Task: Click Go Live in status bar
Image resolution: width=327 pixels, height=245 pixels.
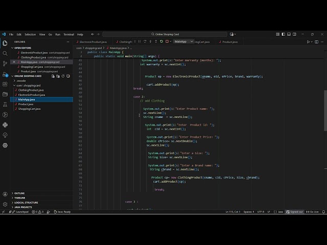Action: pyautogui.click(x=312, y=212)
